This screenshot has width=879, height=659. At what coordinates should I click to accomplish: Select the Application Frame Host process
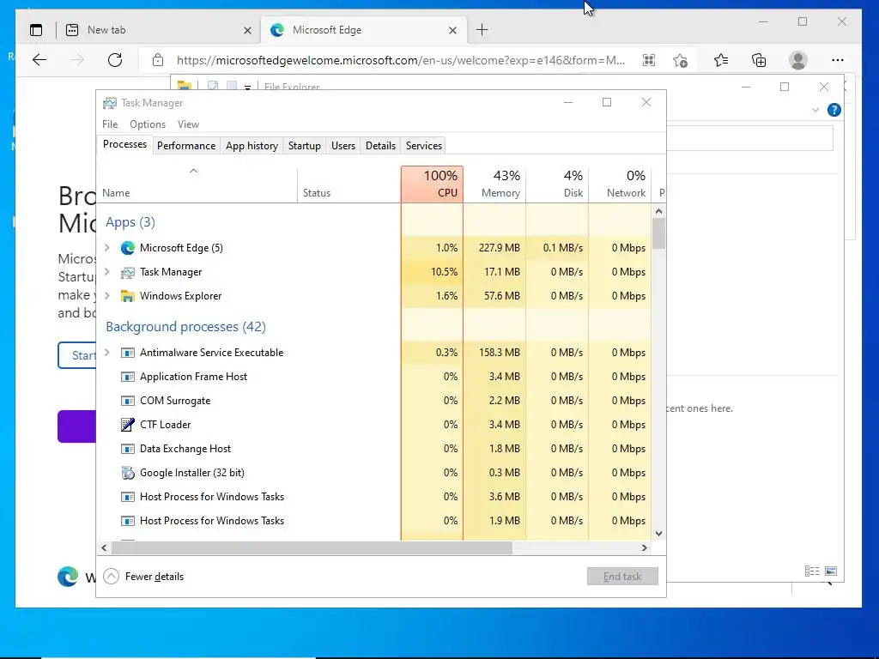(x=374, y=377)
